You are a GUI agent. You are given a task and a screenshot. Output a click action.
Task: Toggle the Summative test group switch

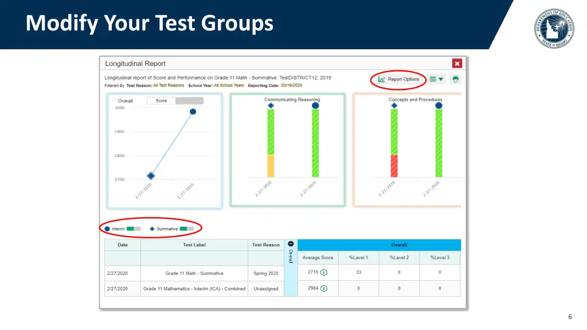click(187, 229)
